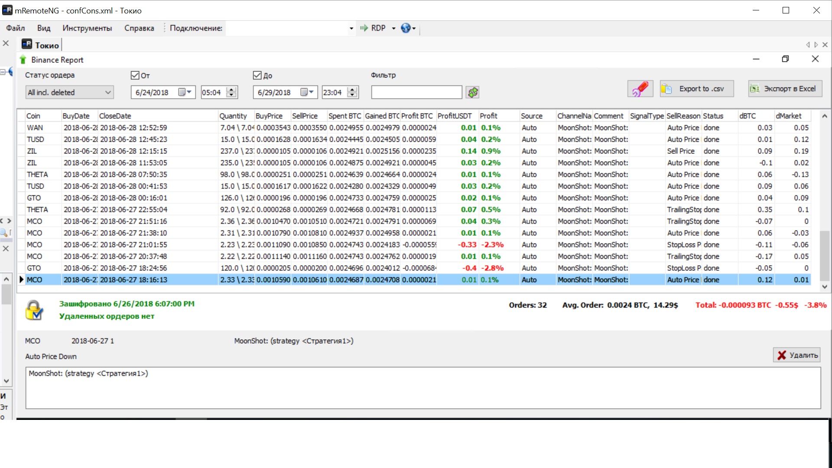The image size is (832, 468).
Task: Increase the From time spinner value
Action: 232,90
